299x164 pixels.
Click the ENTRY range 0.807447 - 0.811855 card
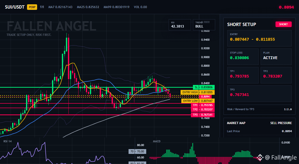coord(259,38)
